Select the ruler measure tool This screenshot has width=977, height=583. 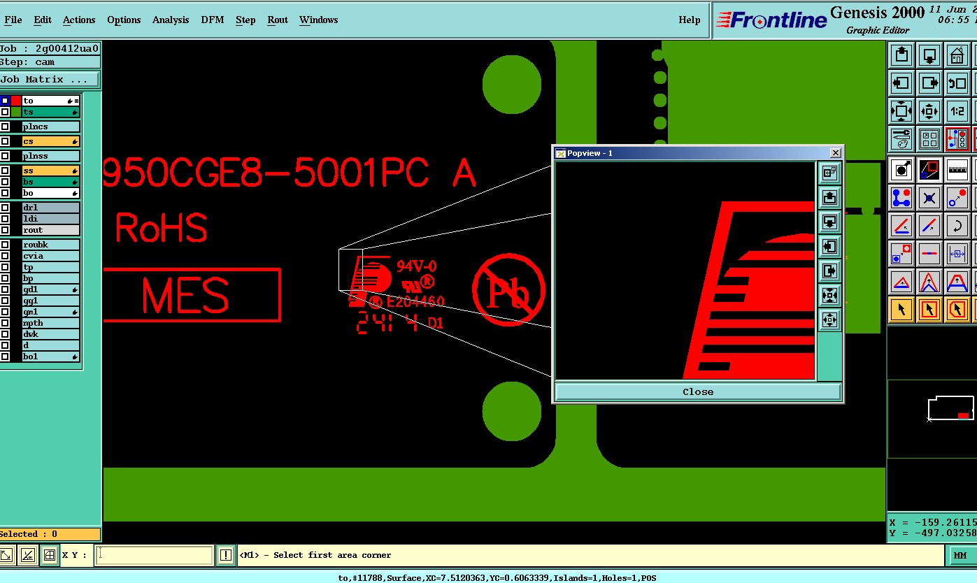[956, 169]
